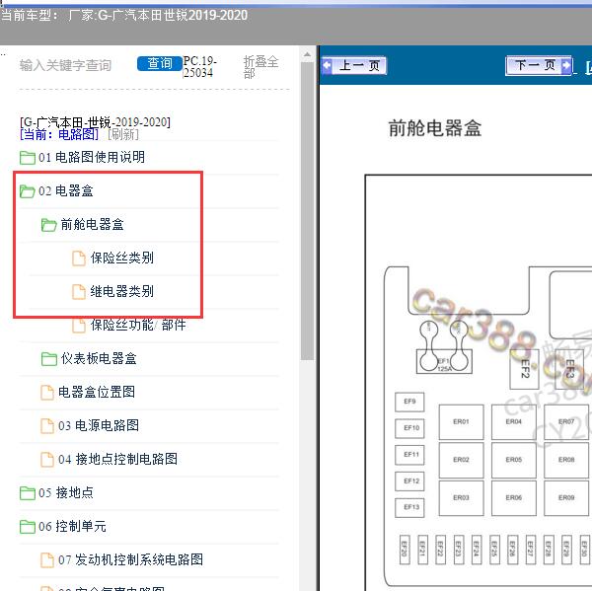Click the 前舱电器盒 diagram title
592x591 pixels.
click(435, 128)
